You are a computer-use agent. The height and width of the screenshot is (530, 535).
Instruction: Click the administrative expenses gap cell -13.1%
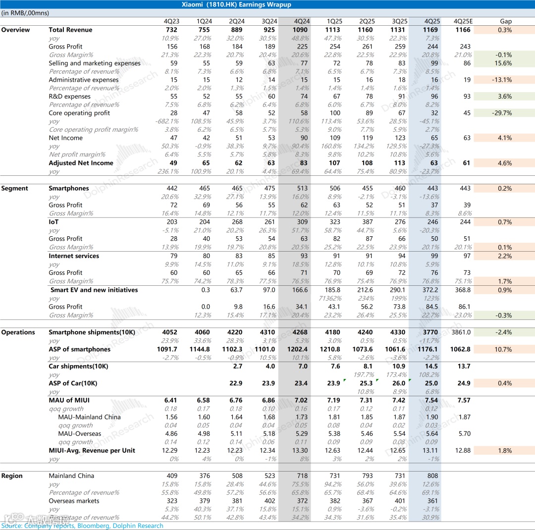(504, 80)
